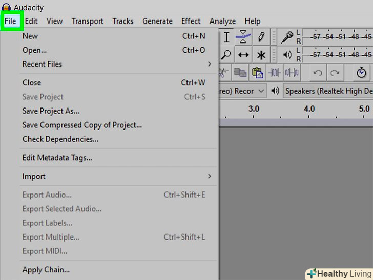Screen dimensions: 373x280
Task: Select the Envelope tool
Action: pos(243,37)
